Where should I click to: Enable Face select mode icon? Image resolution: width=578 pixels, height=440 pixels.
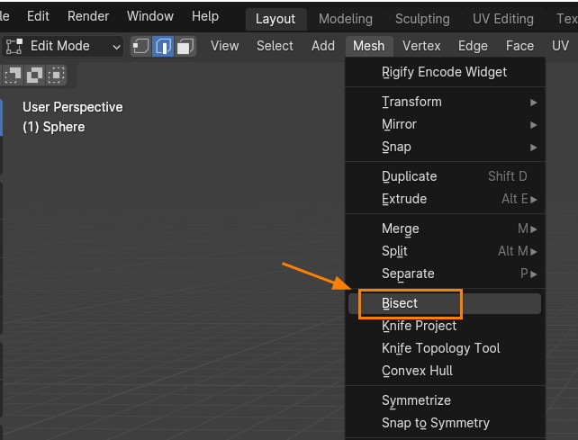185,47
